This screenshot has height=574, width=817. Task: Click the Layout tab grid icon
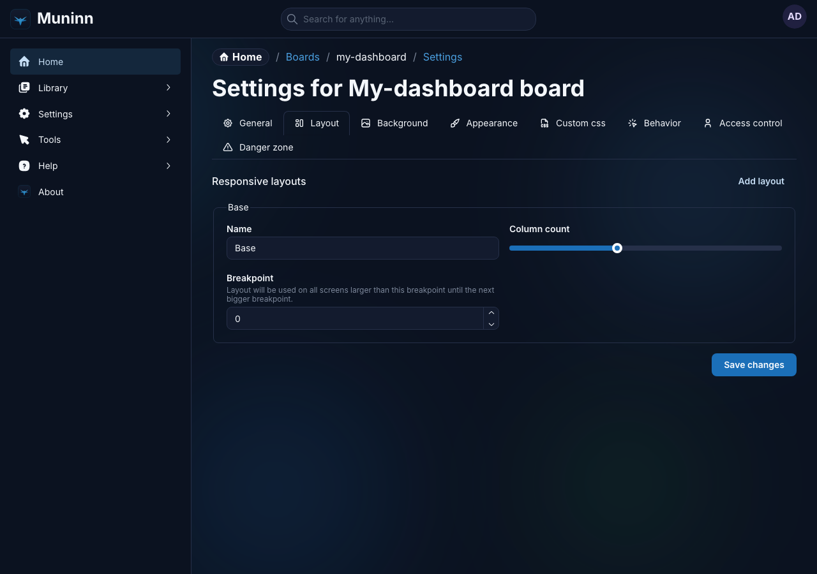click(x=299, y=123)
